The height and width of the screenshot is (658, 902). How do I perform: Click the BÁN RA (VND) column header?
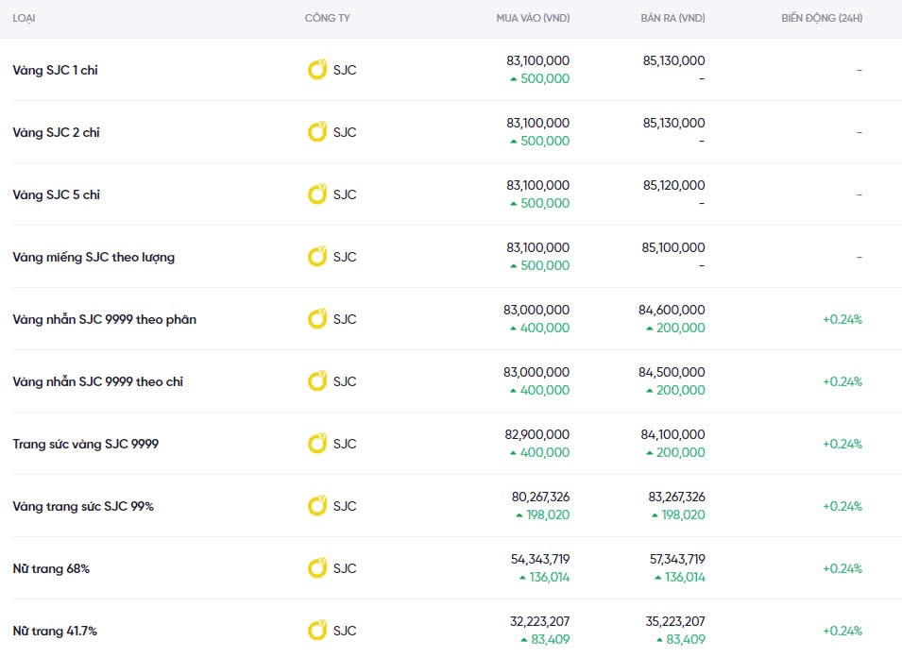(x=672, y=19)
